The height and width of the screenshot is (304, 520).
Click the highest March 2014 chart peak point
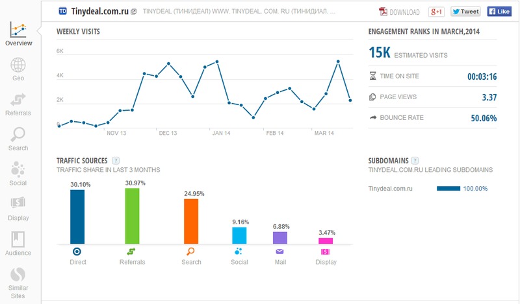pos(338,62)
